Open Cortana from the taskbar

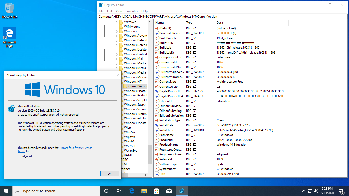coord(106,191)
